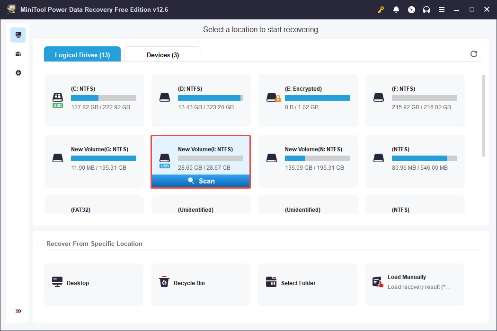
Task: Select the New Volume(N: NTFS) partition
Action: point(308,158)
